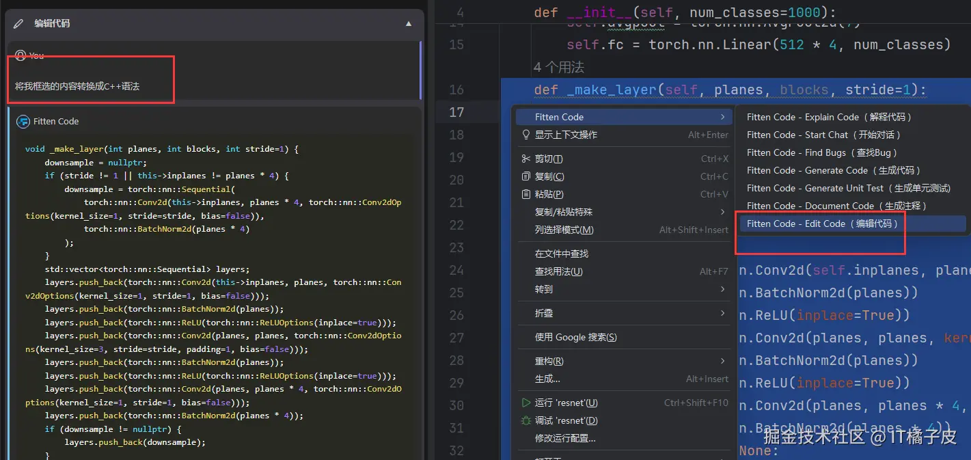Choose 修改运行配置... from the menu
971x460 pixels.
tap(624, 438)
